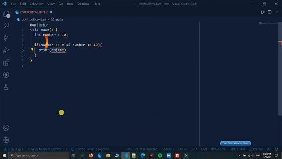The width and height of the screenshot is (282, 159).
Task: Click the editor vertical scrollbar
Action: point(280,68)
